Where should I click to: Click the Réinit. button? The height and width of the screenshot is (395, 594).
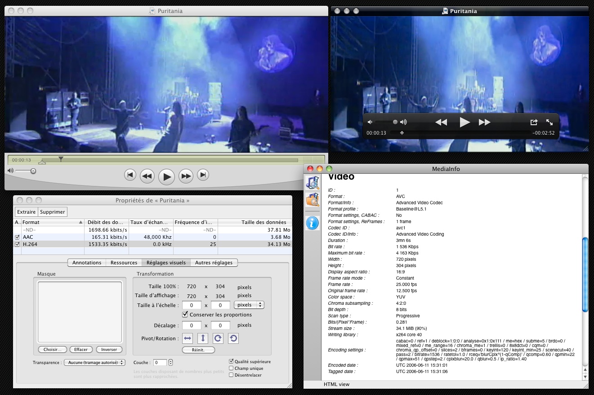pos(198,350)
